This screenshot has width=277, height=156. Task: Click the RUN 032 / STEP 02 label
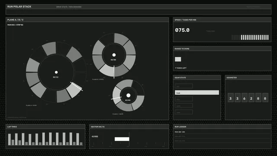pos(15,25)
